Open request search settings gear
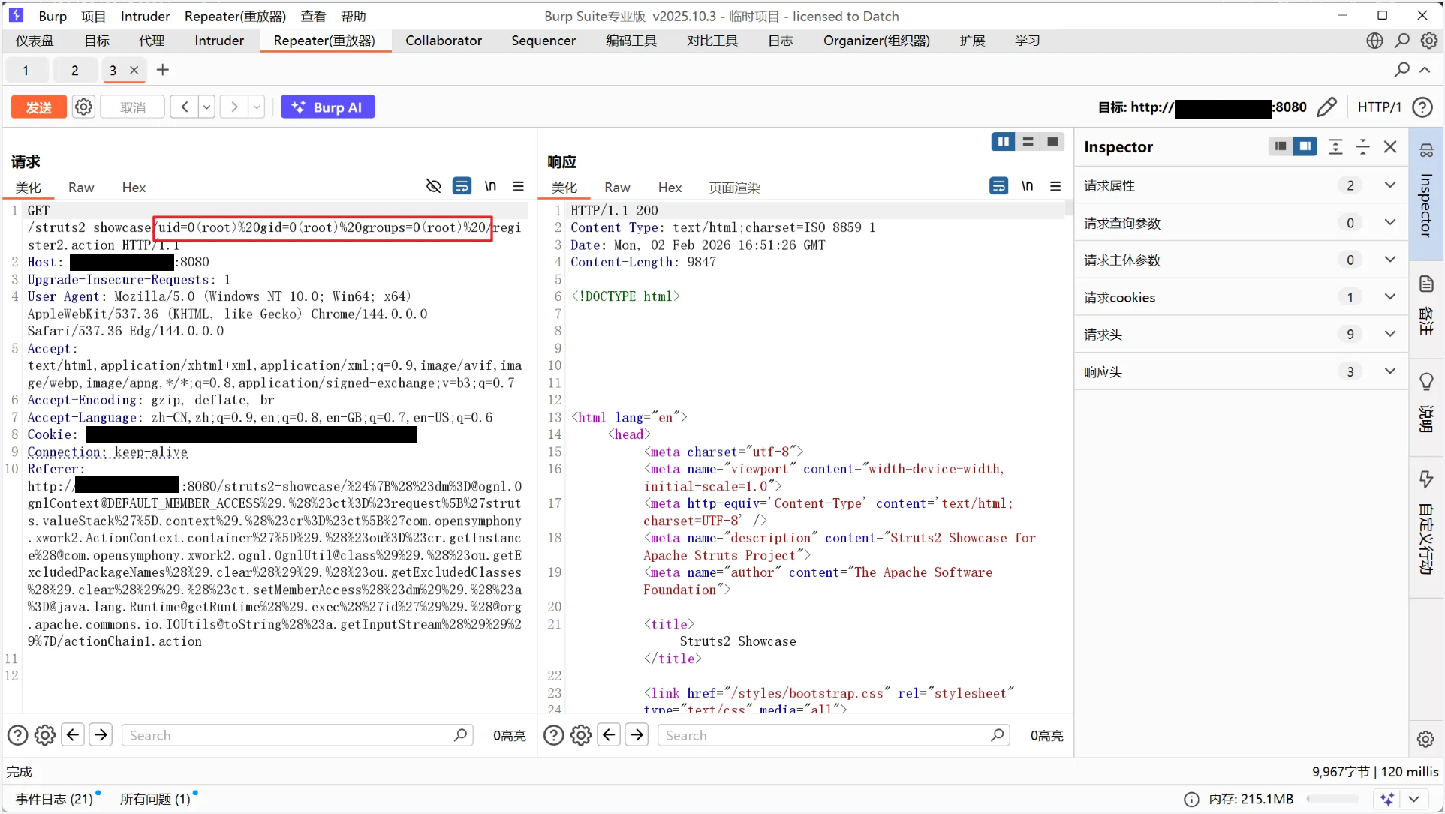 tap(45, 735)
